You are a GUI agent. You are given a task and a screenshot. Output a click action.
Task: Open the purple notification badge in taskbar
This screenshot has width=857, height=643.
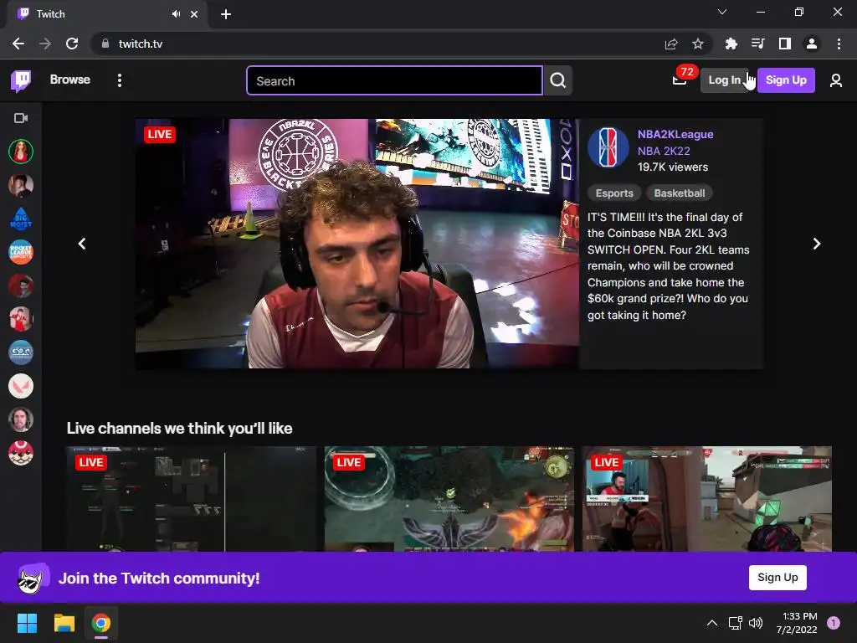(834, 623)
